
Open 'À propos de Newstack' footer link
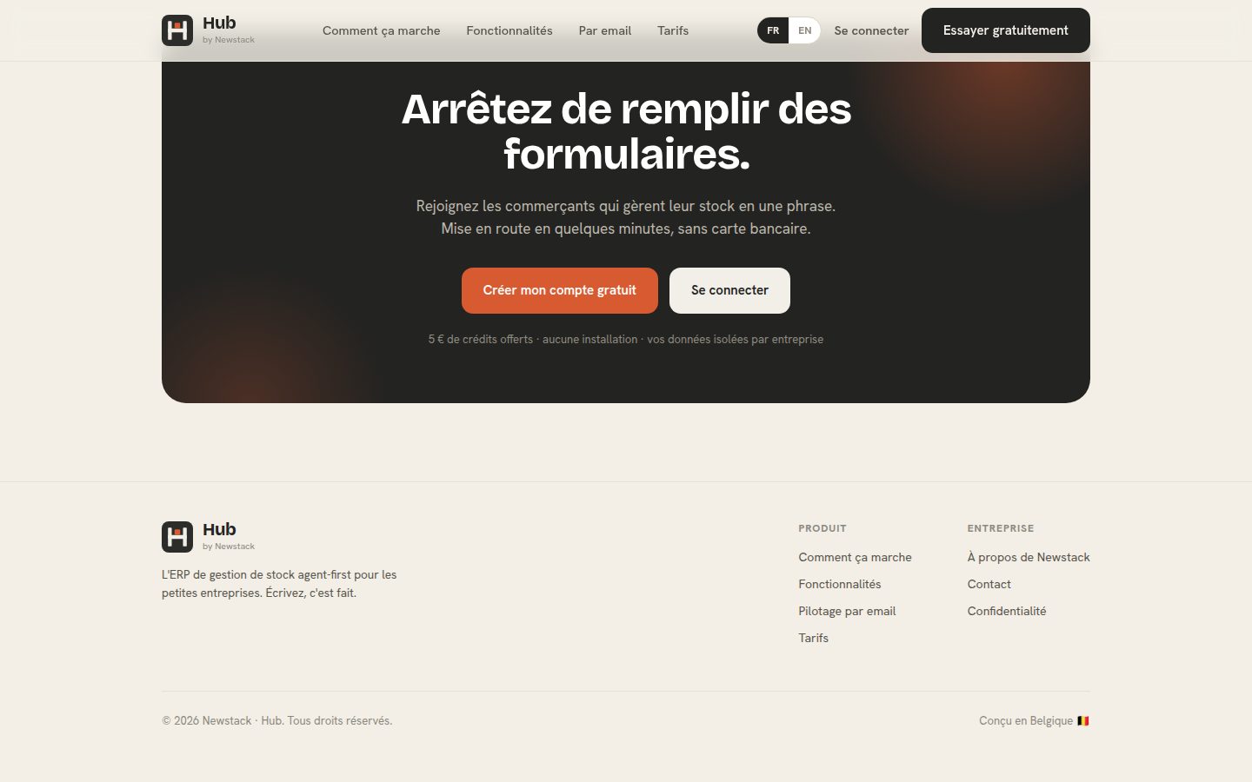pyautogui.click(x=1029, y=557)
